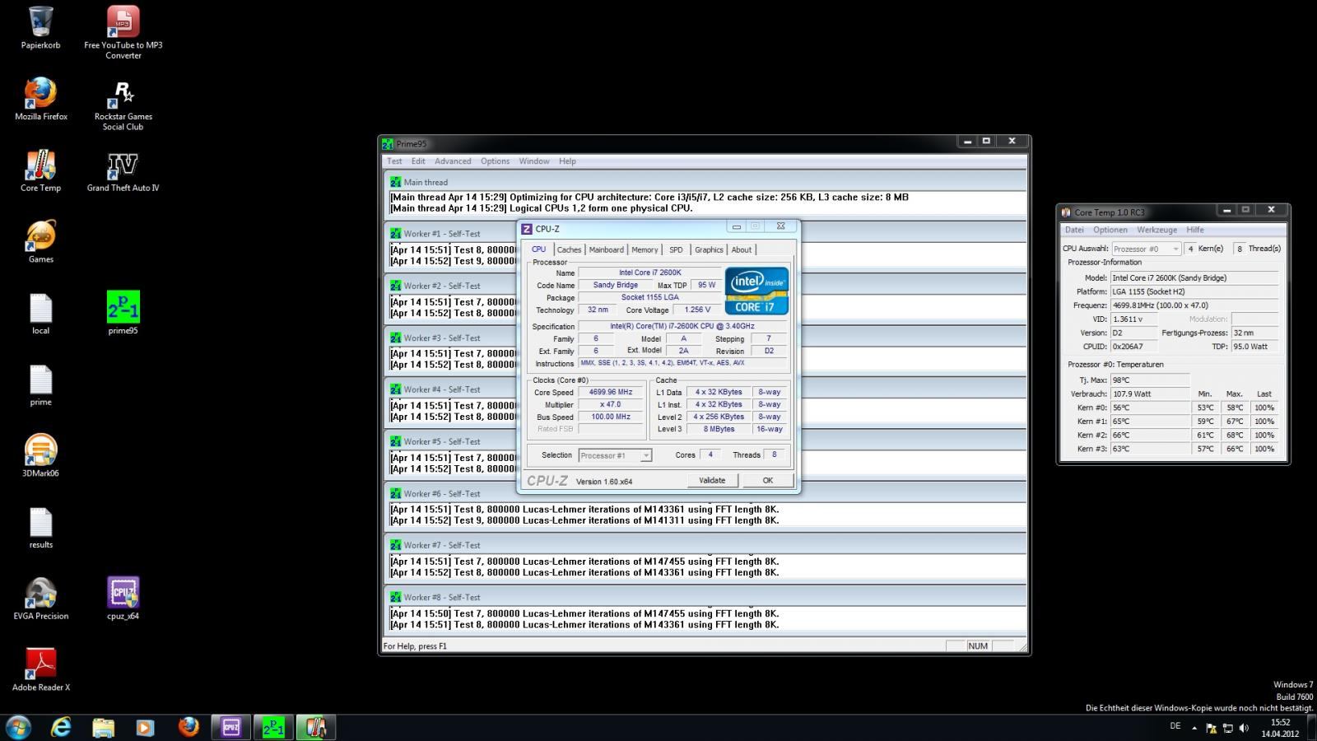Click the Validate button in CPU-Z
Screen dimensions: 1317x741
click(x=712, y=481)
